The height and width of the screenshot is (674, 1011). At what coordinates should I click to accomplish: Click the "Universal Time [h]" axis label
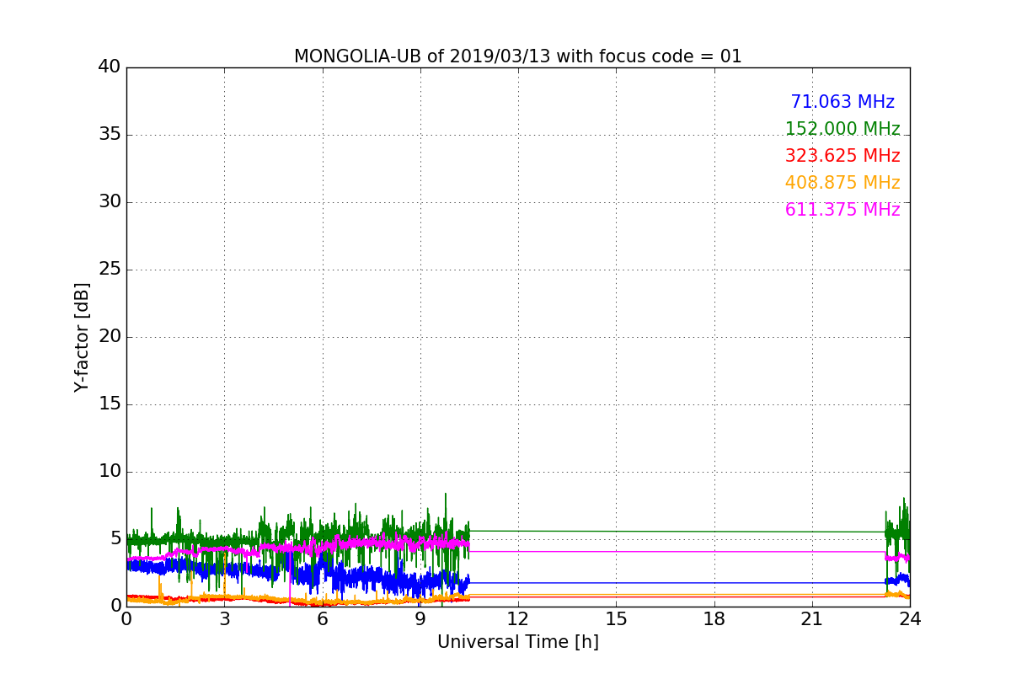click(517, 642)
